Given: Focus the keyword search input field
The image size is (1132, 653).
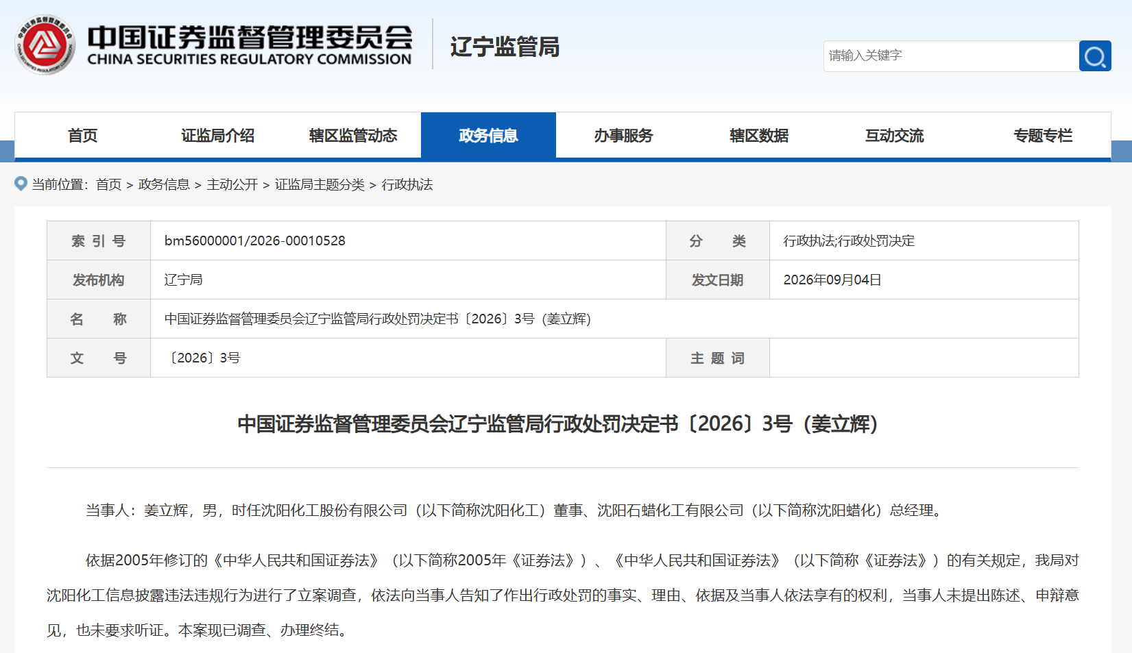Looking at the screenshot, I should pos(951,56).
